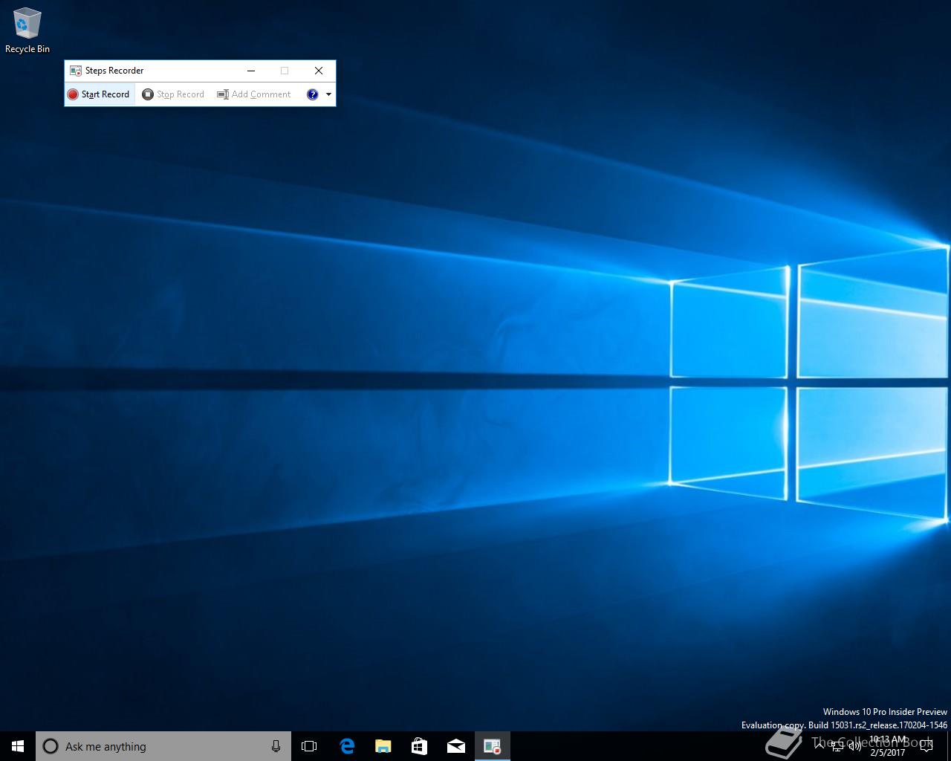Image resolution: width=951 pixels, height=761 pixels.
Task: Click the Add Comment button
Action: click(x=254, y=94)
